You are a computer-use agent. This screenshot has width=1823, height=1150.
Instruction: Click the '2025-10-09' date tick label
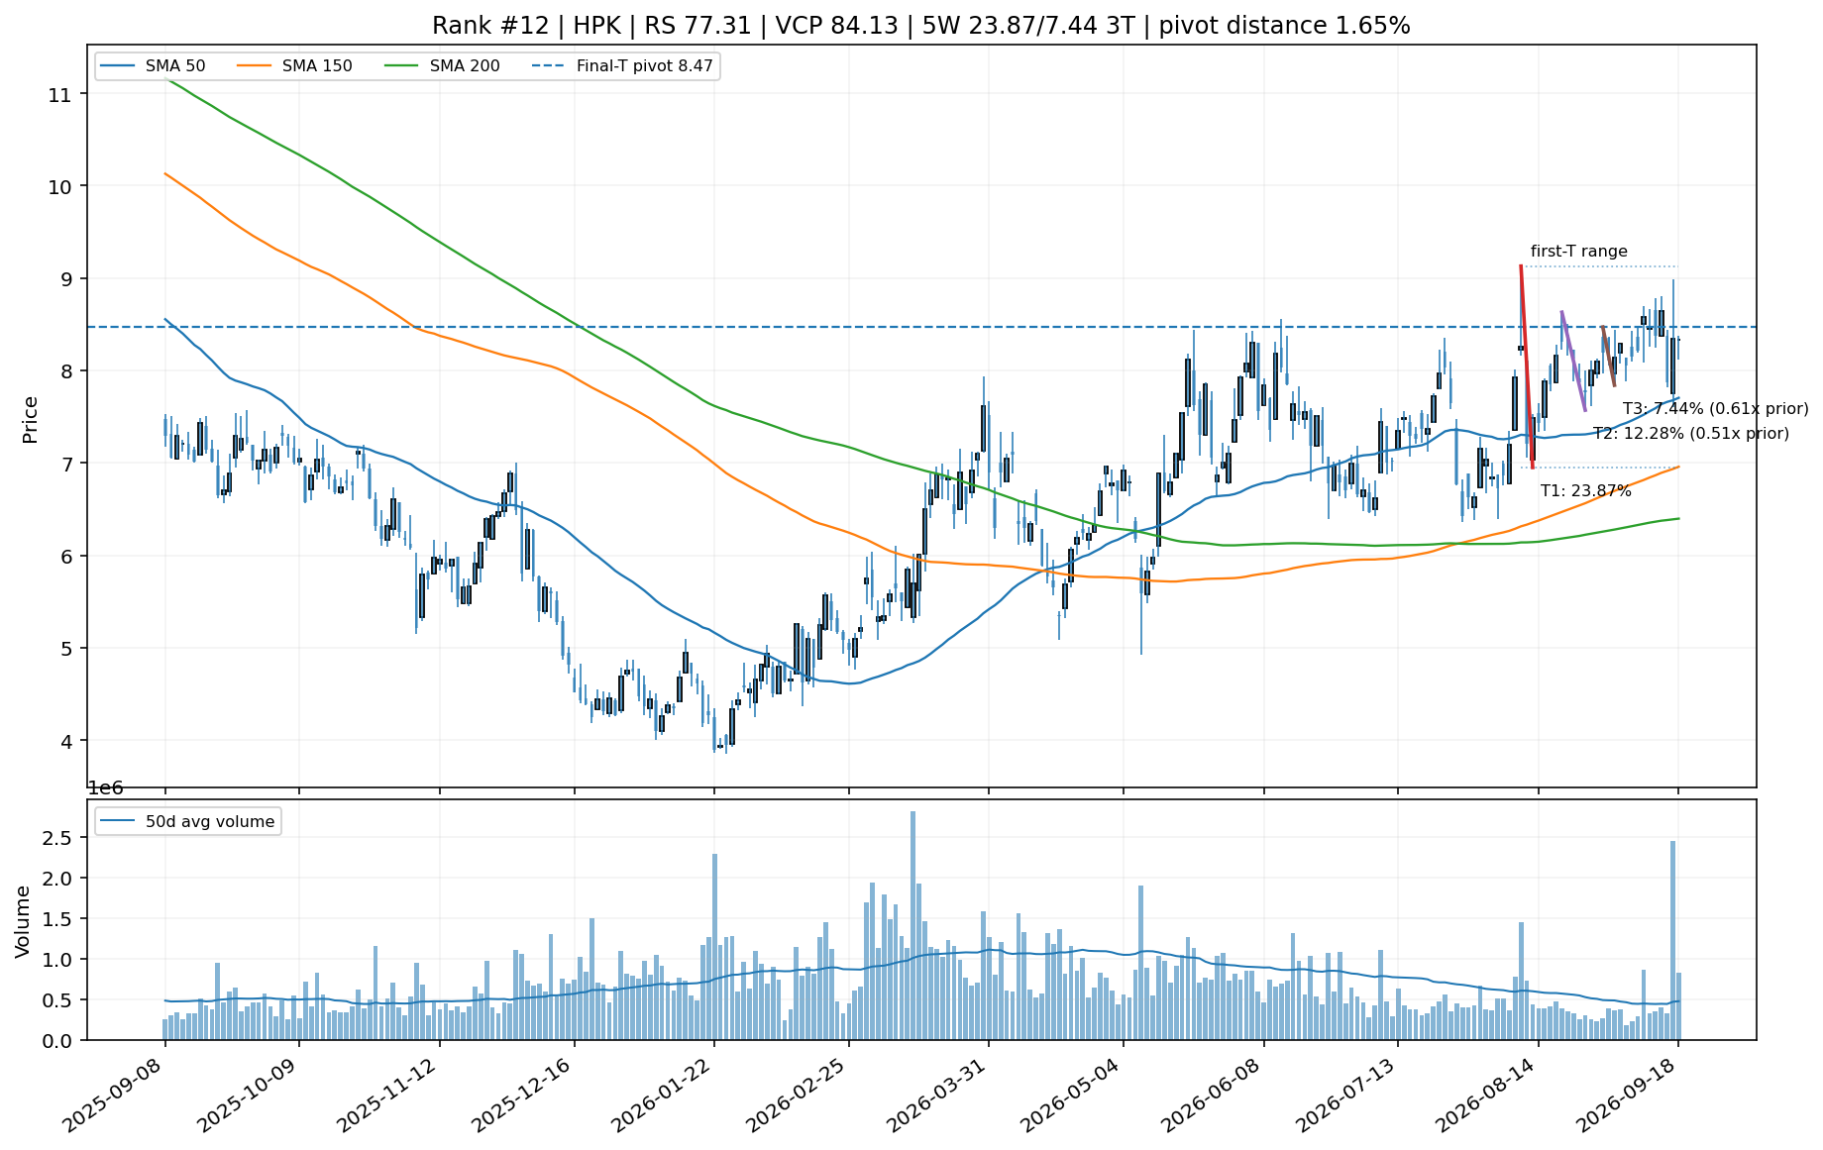(x=246, y=1095)
